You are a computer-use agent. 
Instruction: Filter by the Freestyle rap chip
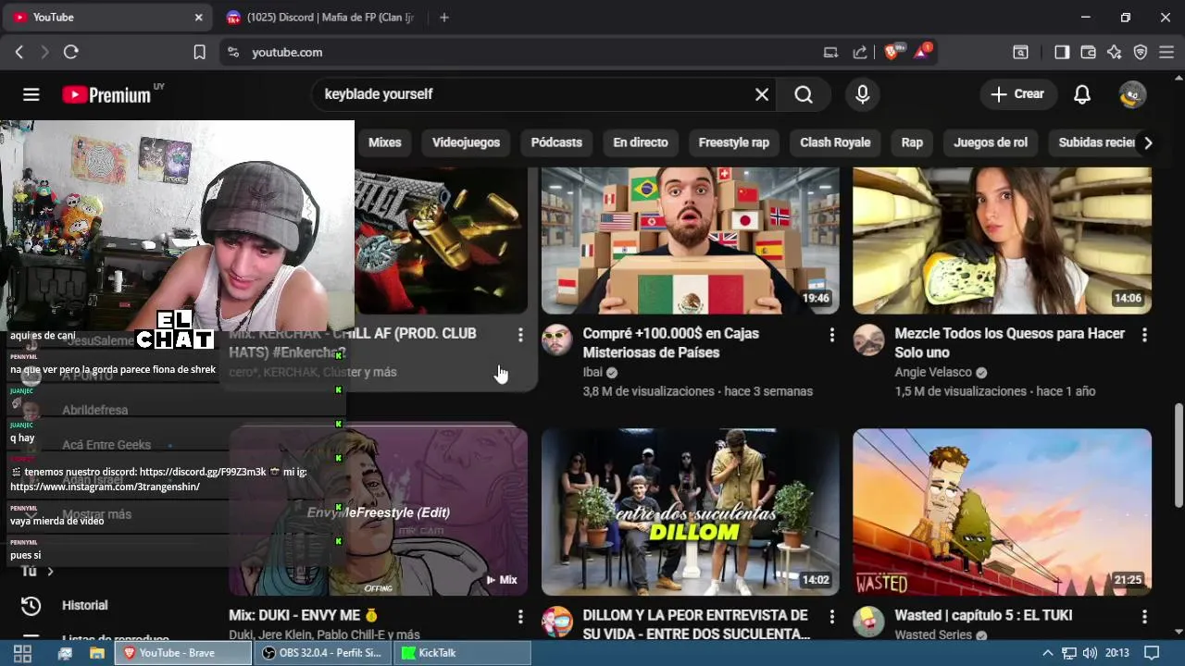click(734, 142)
